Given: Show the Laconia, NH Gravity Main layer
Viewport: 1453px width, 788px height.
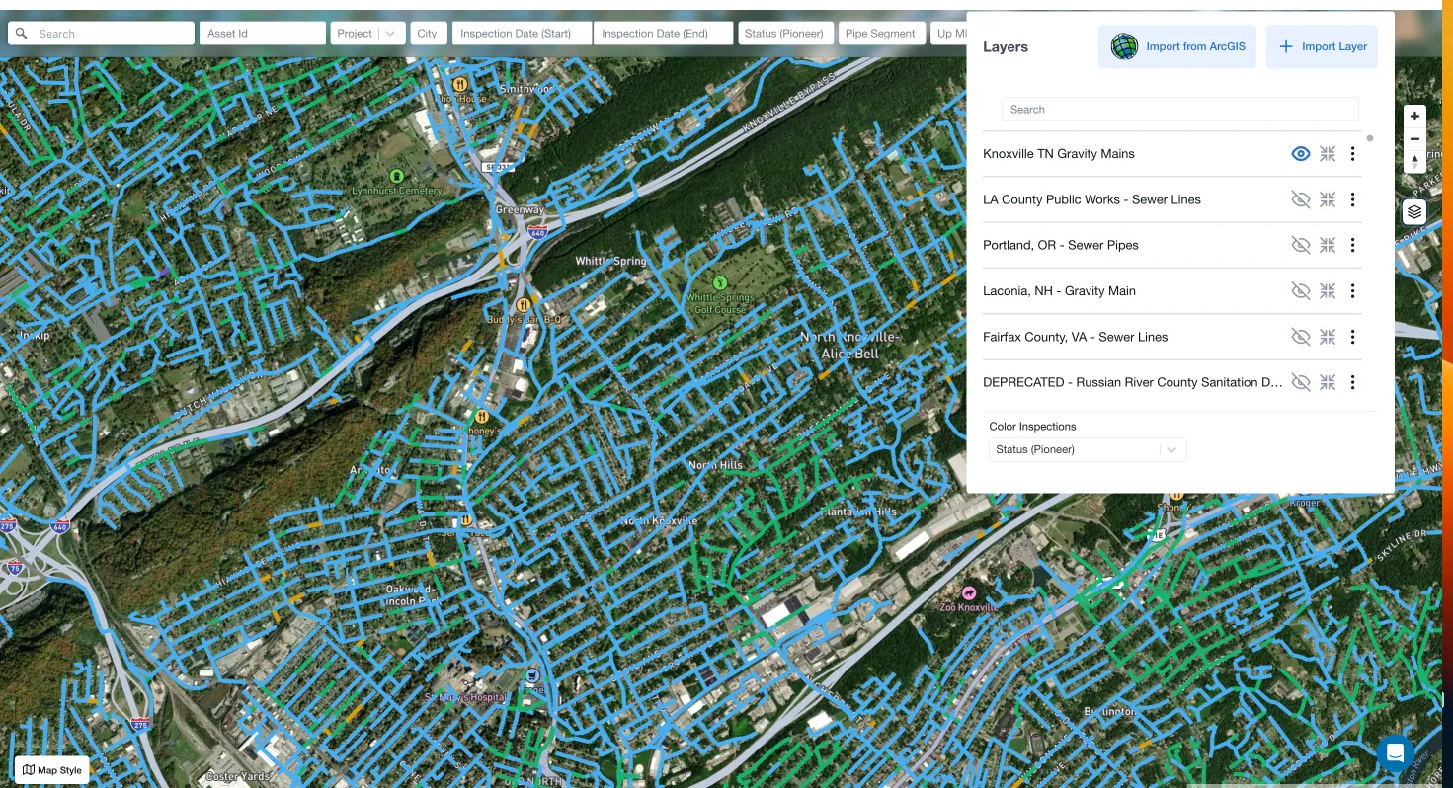Looking at the screenshot, I should (x=1301, y=291).
